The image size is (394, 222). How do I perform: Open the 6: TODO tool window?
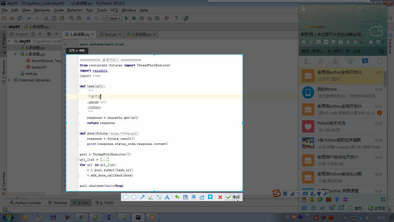click(x=105, y=203)
